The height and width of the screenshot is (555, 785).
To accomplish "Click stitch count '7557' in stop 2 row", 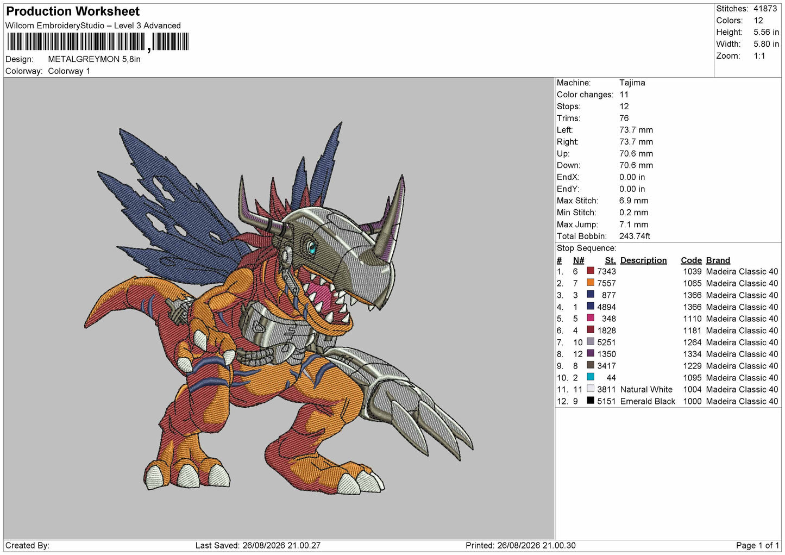I will click(607, 284).
